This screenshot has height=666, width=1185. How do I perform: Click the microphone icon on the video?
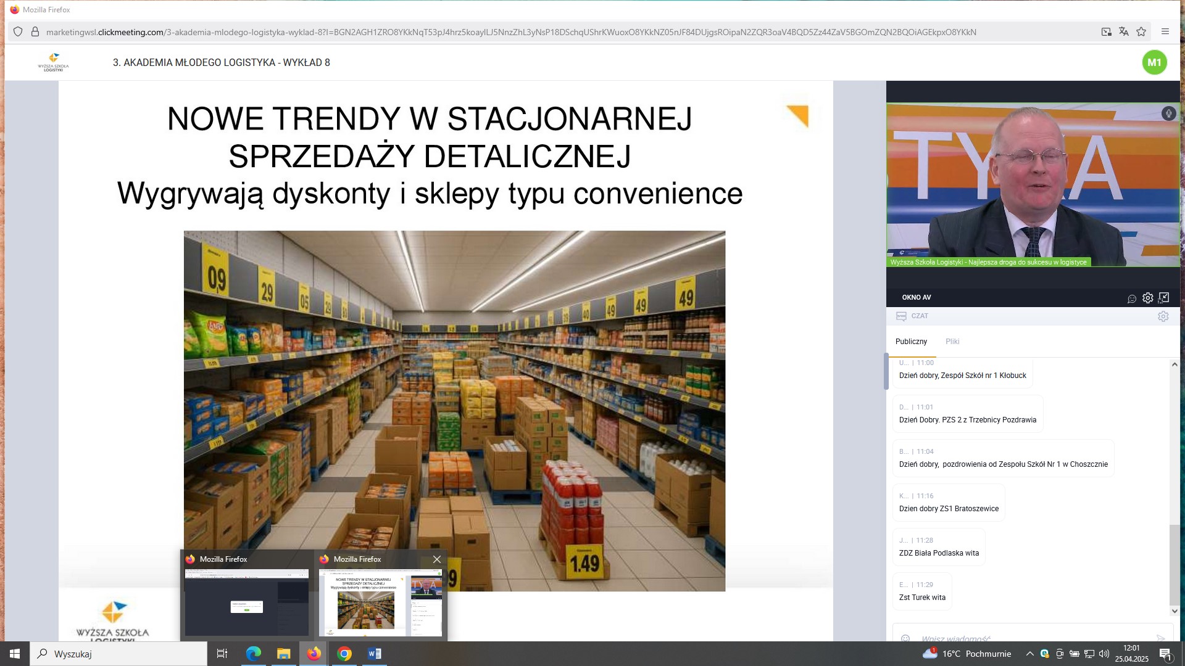[1168, 113]
